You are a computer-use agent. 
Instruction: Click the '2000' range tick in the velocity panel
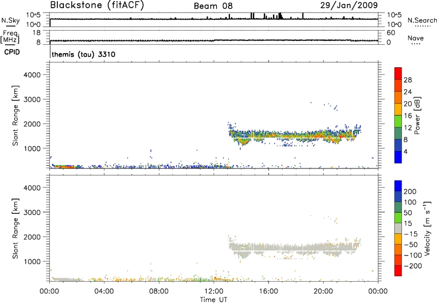(x=32, y=237)
